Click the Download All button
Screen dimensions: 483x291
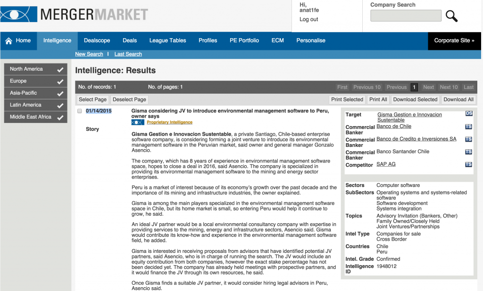click(x=458, y=100)
